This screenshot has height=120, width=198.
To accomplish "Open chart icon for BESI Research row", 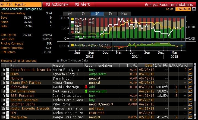I will (x=190, y=95).
